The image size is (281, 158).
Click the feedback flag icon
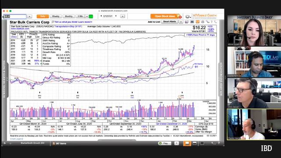53,22
